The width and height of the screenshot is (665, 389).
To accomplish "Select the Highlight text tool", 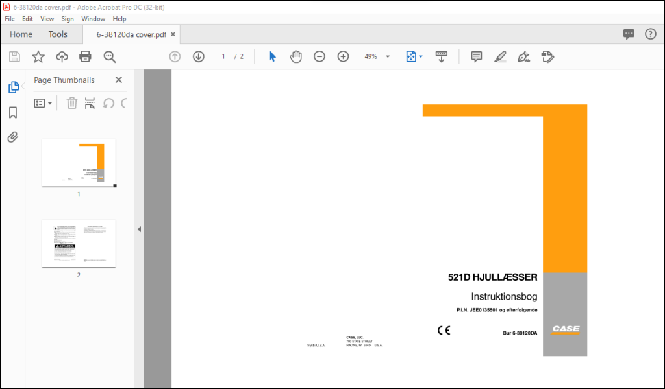I will [501, 56].
